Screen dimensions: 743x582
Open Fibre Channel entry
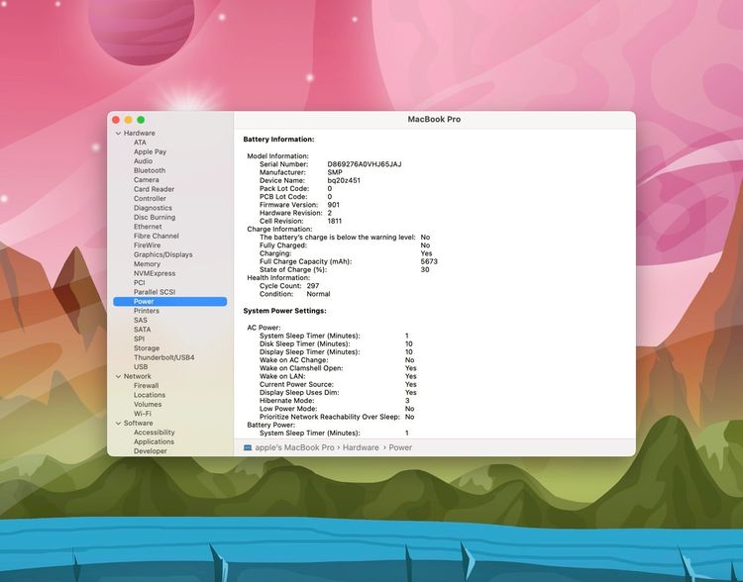click(x=156, y=236)
